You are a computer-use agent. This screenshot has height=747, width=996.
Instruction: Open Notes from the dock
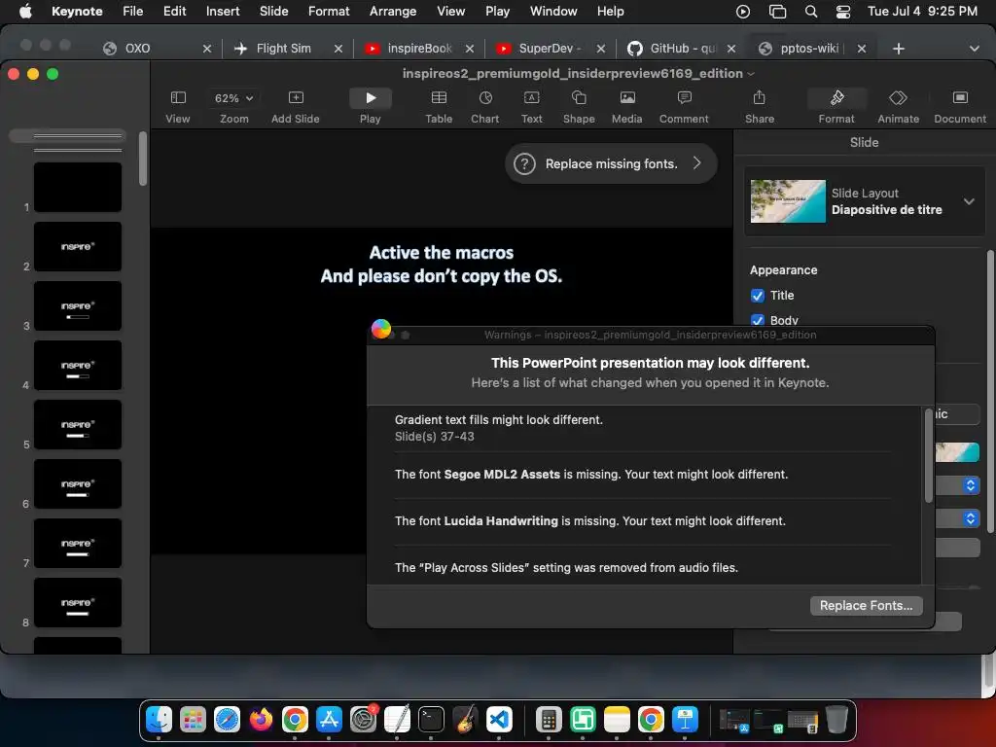pyautogui.click(x=617, y=720)
